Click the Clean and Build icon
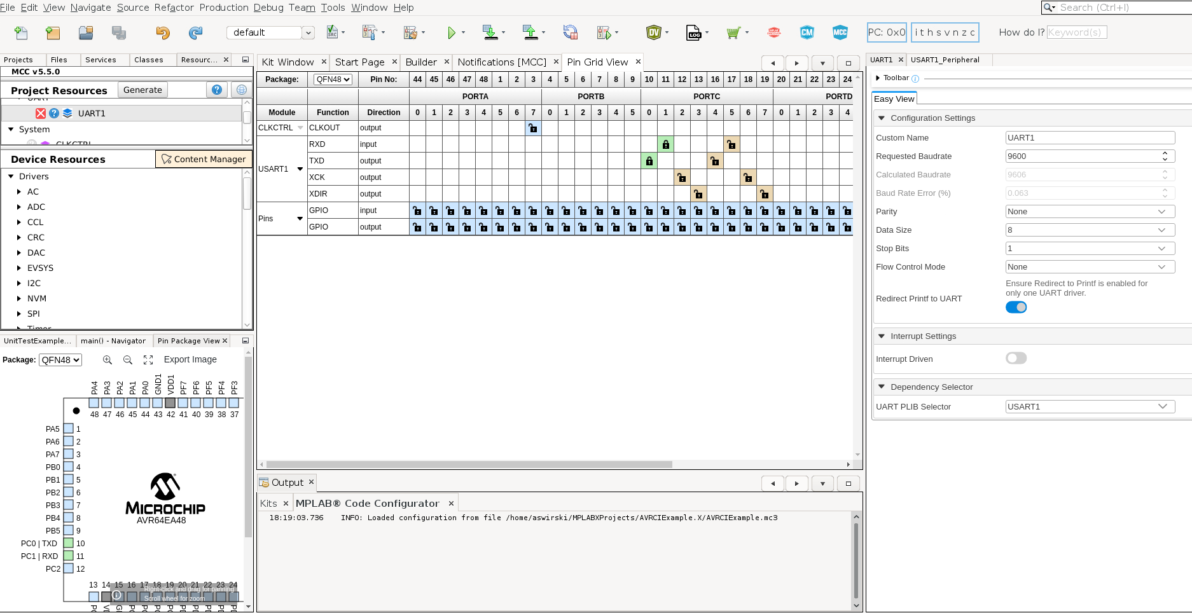1192x613 pixels. 410,32
